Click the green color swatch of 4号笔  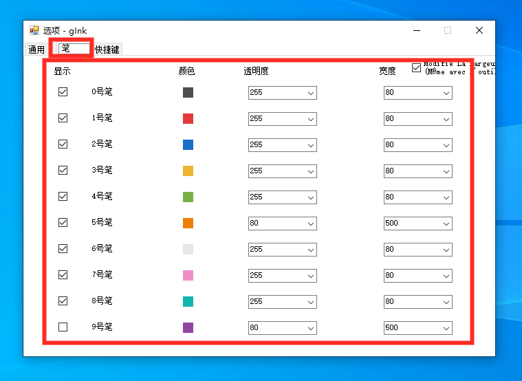188,197
